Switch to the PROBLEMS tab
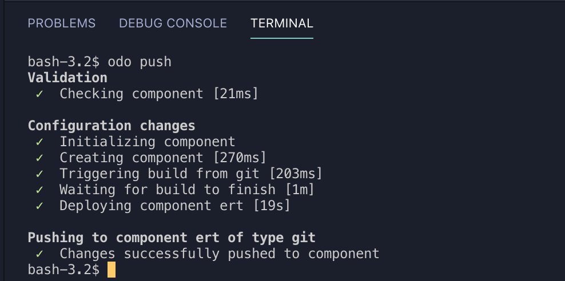 (x=62, y=23)
